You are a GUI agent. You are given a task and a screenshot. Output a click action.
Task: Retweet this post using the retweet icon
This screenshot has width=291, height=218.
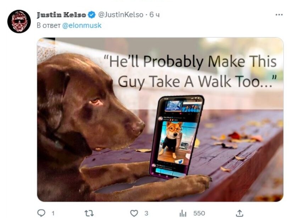[x=89, y=213]
